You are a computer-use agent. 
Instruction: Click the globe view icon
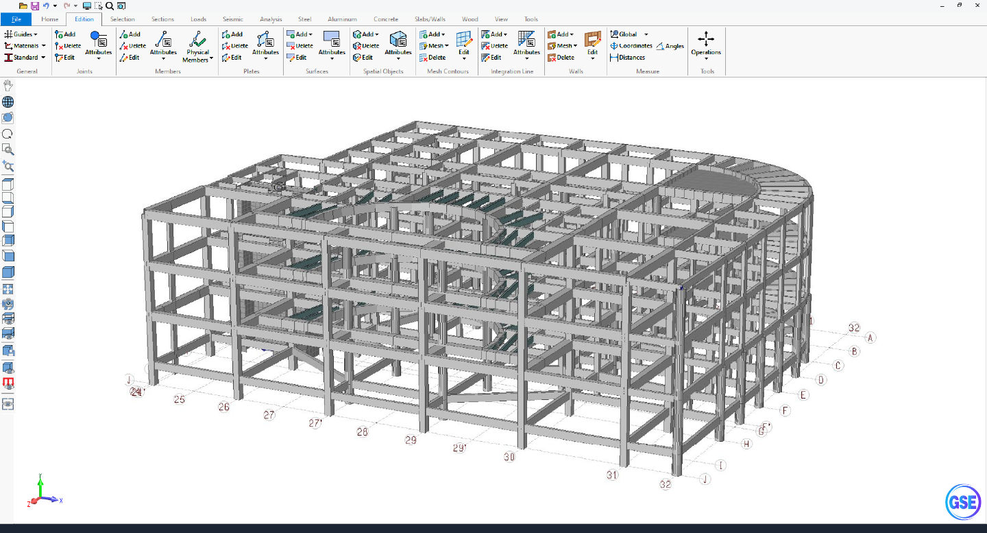(8, 101)
